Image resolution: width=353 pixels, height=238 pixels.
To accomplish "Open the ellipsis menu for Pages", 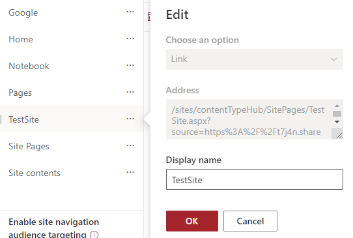I will click(130, 92).
